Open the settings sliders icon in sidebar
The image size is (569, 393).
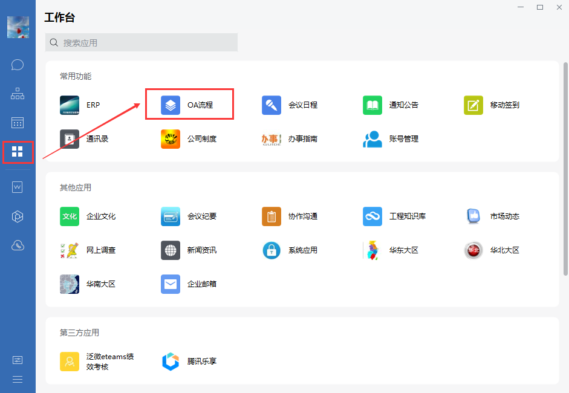(x=18, y=360)
